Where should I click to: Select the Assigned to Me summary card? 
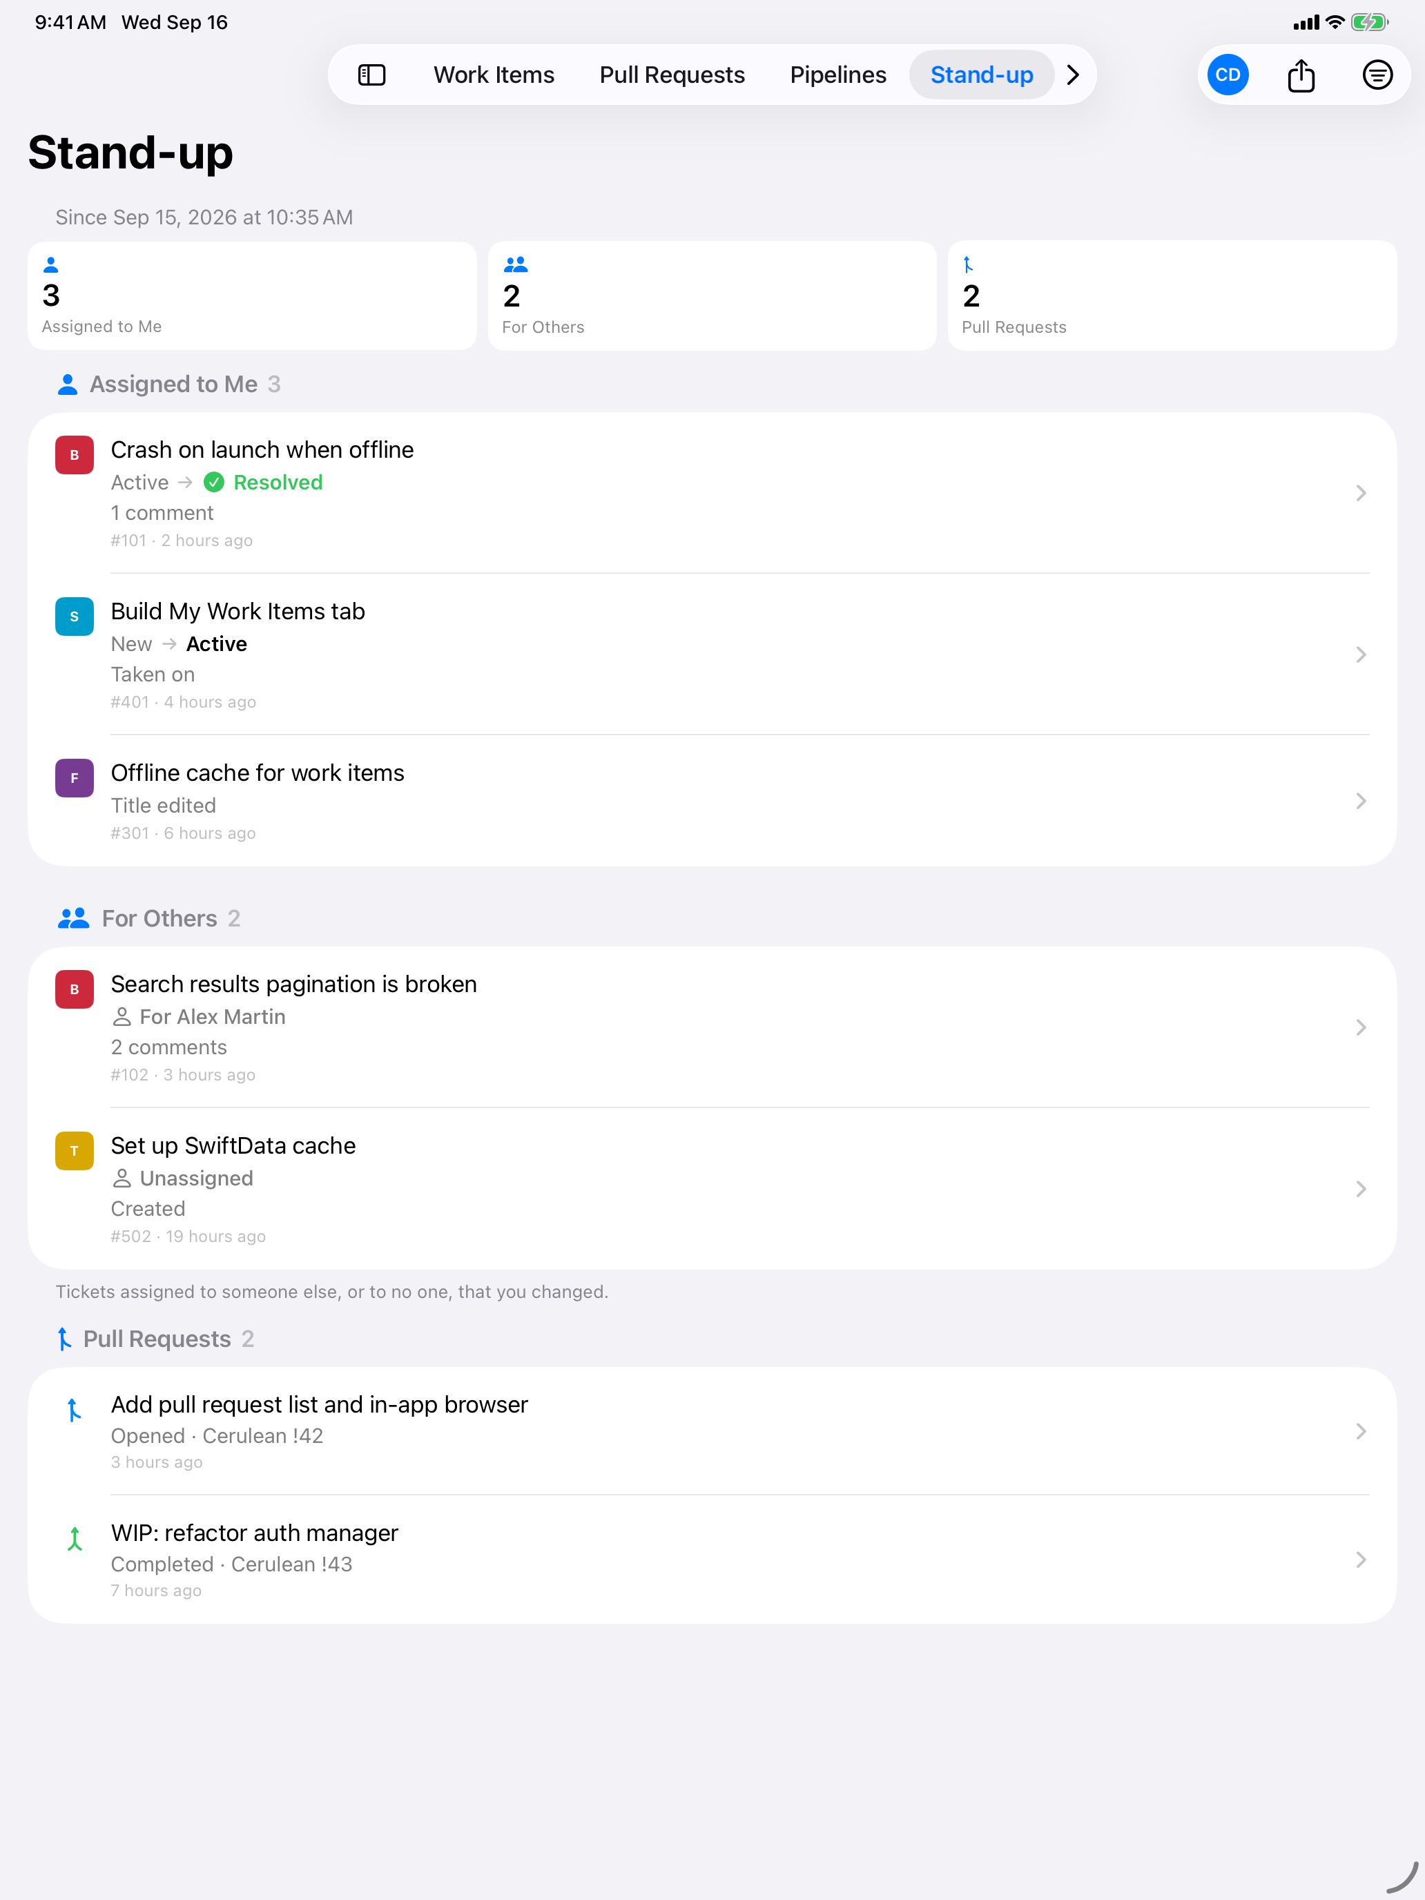[x=252, y=295]
